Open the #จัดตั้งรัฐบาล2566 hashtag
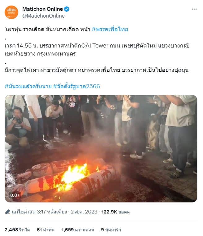Screen dimensions: 203x236 77,86
